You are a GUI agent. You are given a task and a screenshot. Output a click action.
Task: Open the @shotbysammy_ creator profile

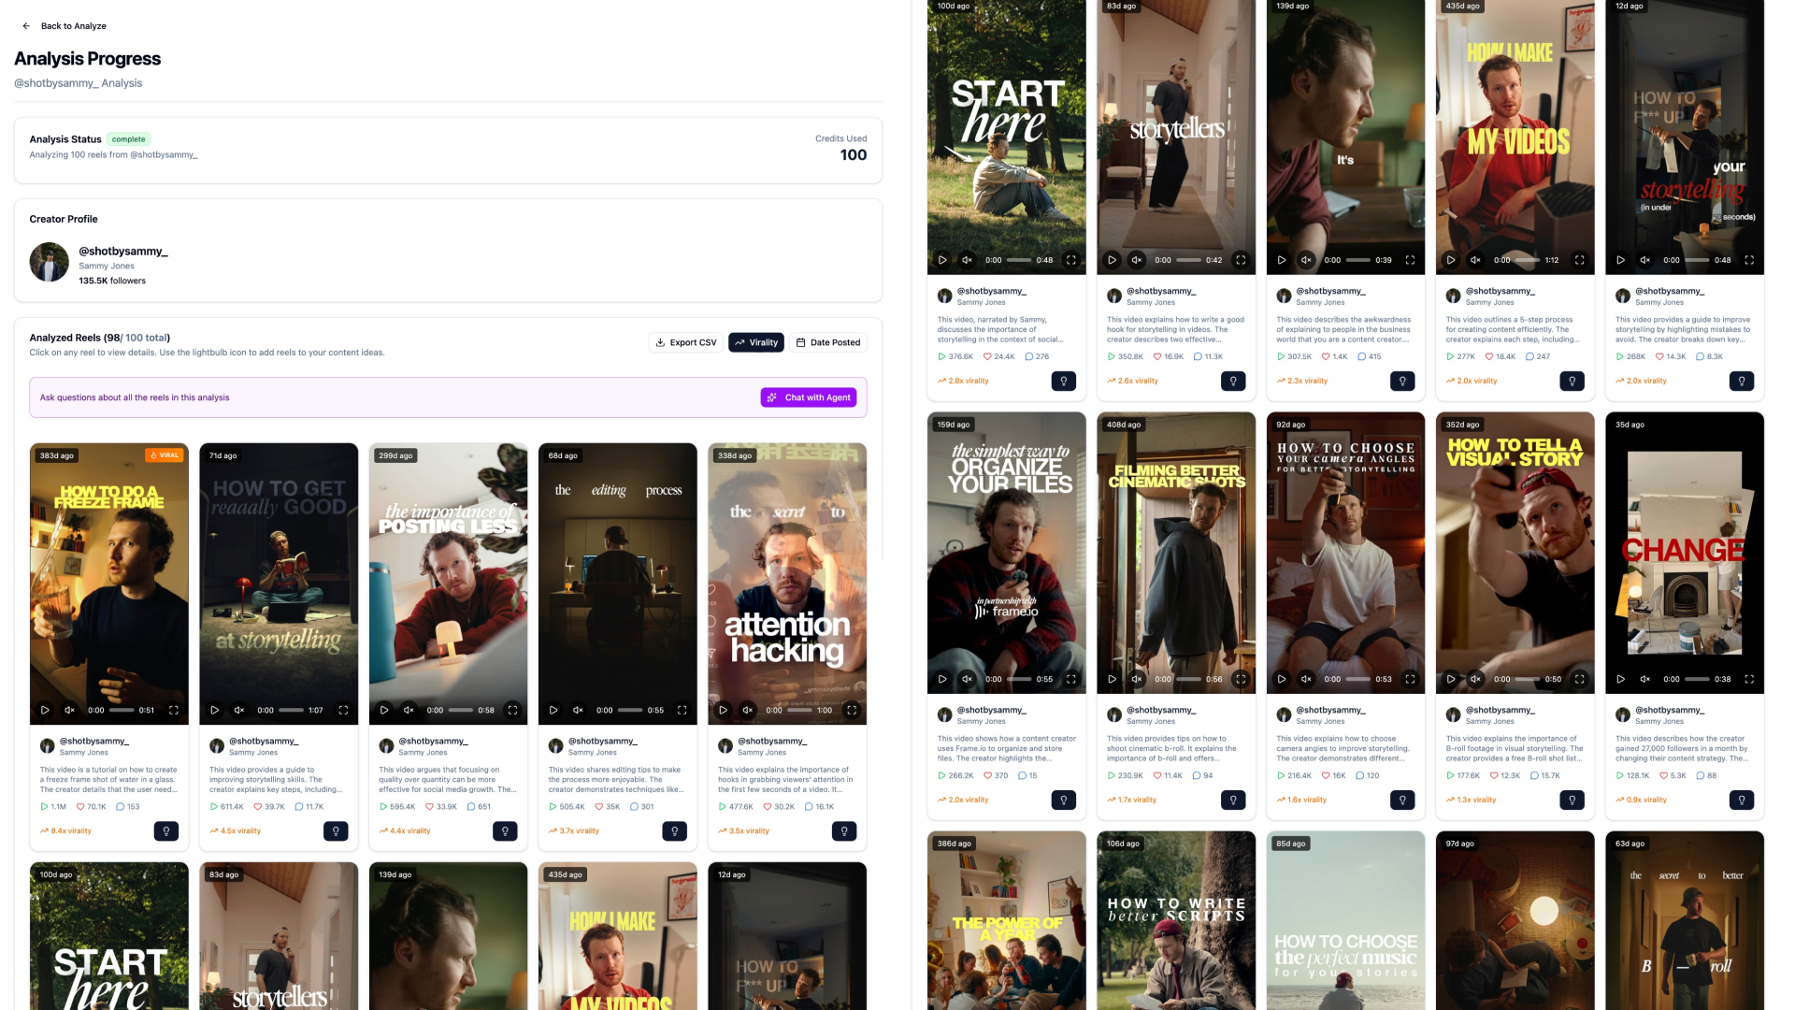click(x=124, y=251)
